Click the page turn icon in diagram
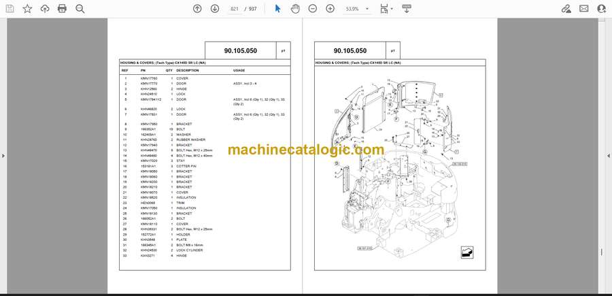The height and width of the screenshot is (296, 612). [x=466, y=252]
